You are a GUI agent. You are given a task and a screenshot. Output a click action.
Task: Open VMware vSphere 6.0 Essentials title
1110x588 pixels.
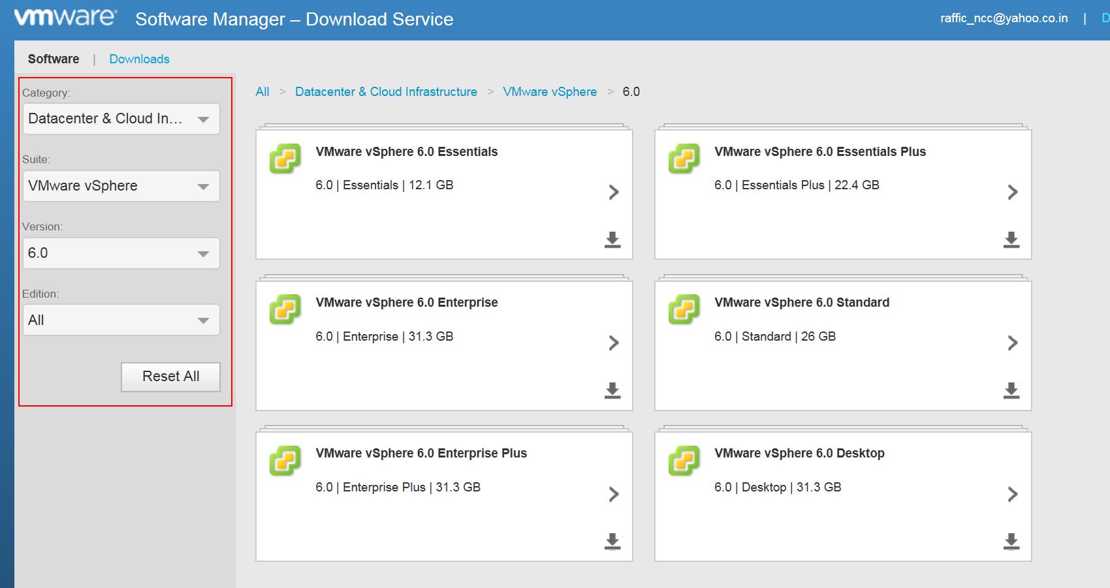click(407, 151)
